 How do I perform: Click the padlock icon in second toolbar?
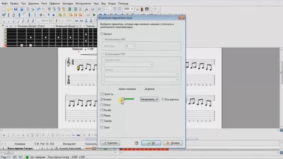coord(54,15)
